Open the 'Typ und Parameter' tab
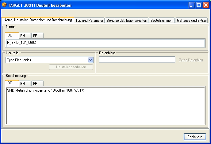Viewport: 211px width, 144px height. (x=90, y=21)
